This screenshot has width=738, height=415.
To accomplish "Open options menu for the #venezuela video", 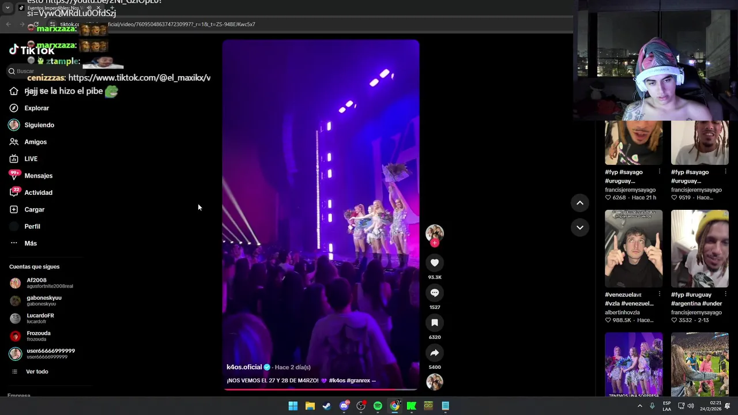I will pos(660,295).
